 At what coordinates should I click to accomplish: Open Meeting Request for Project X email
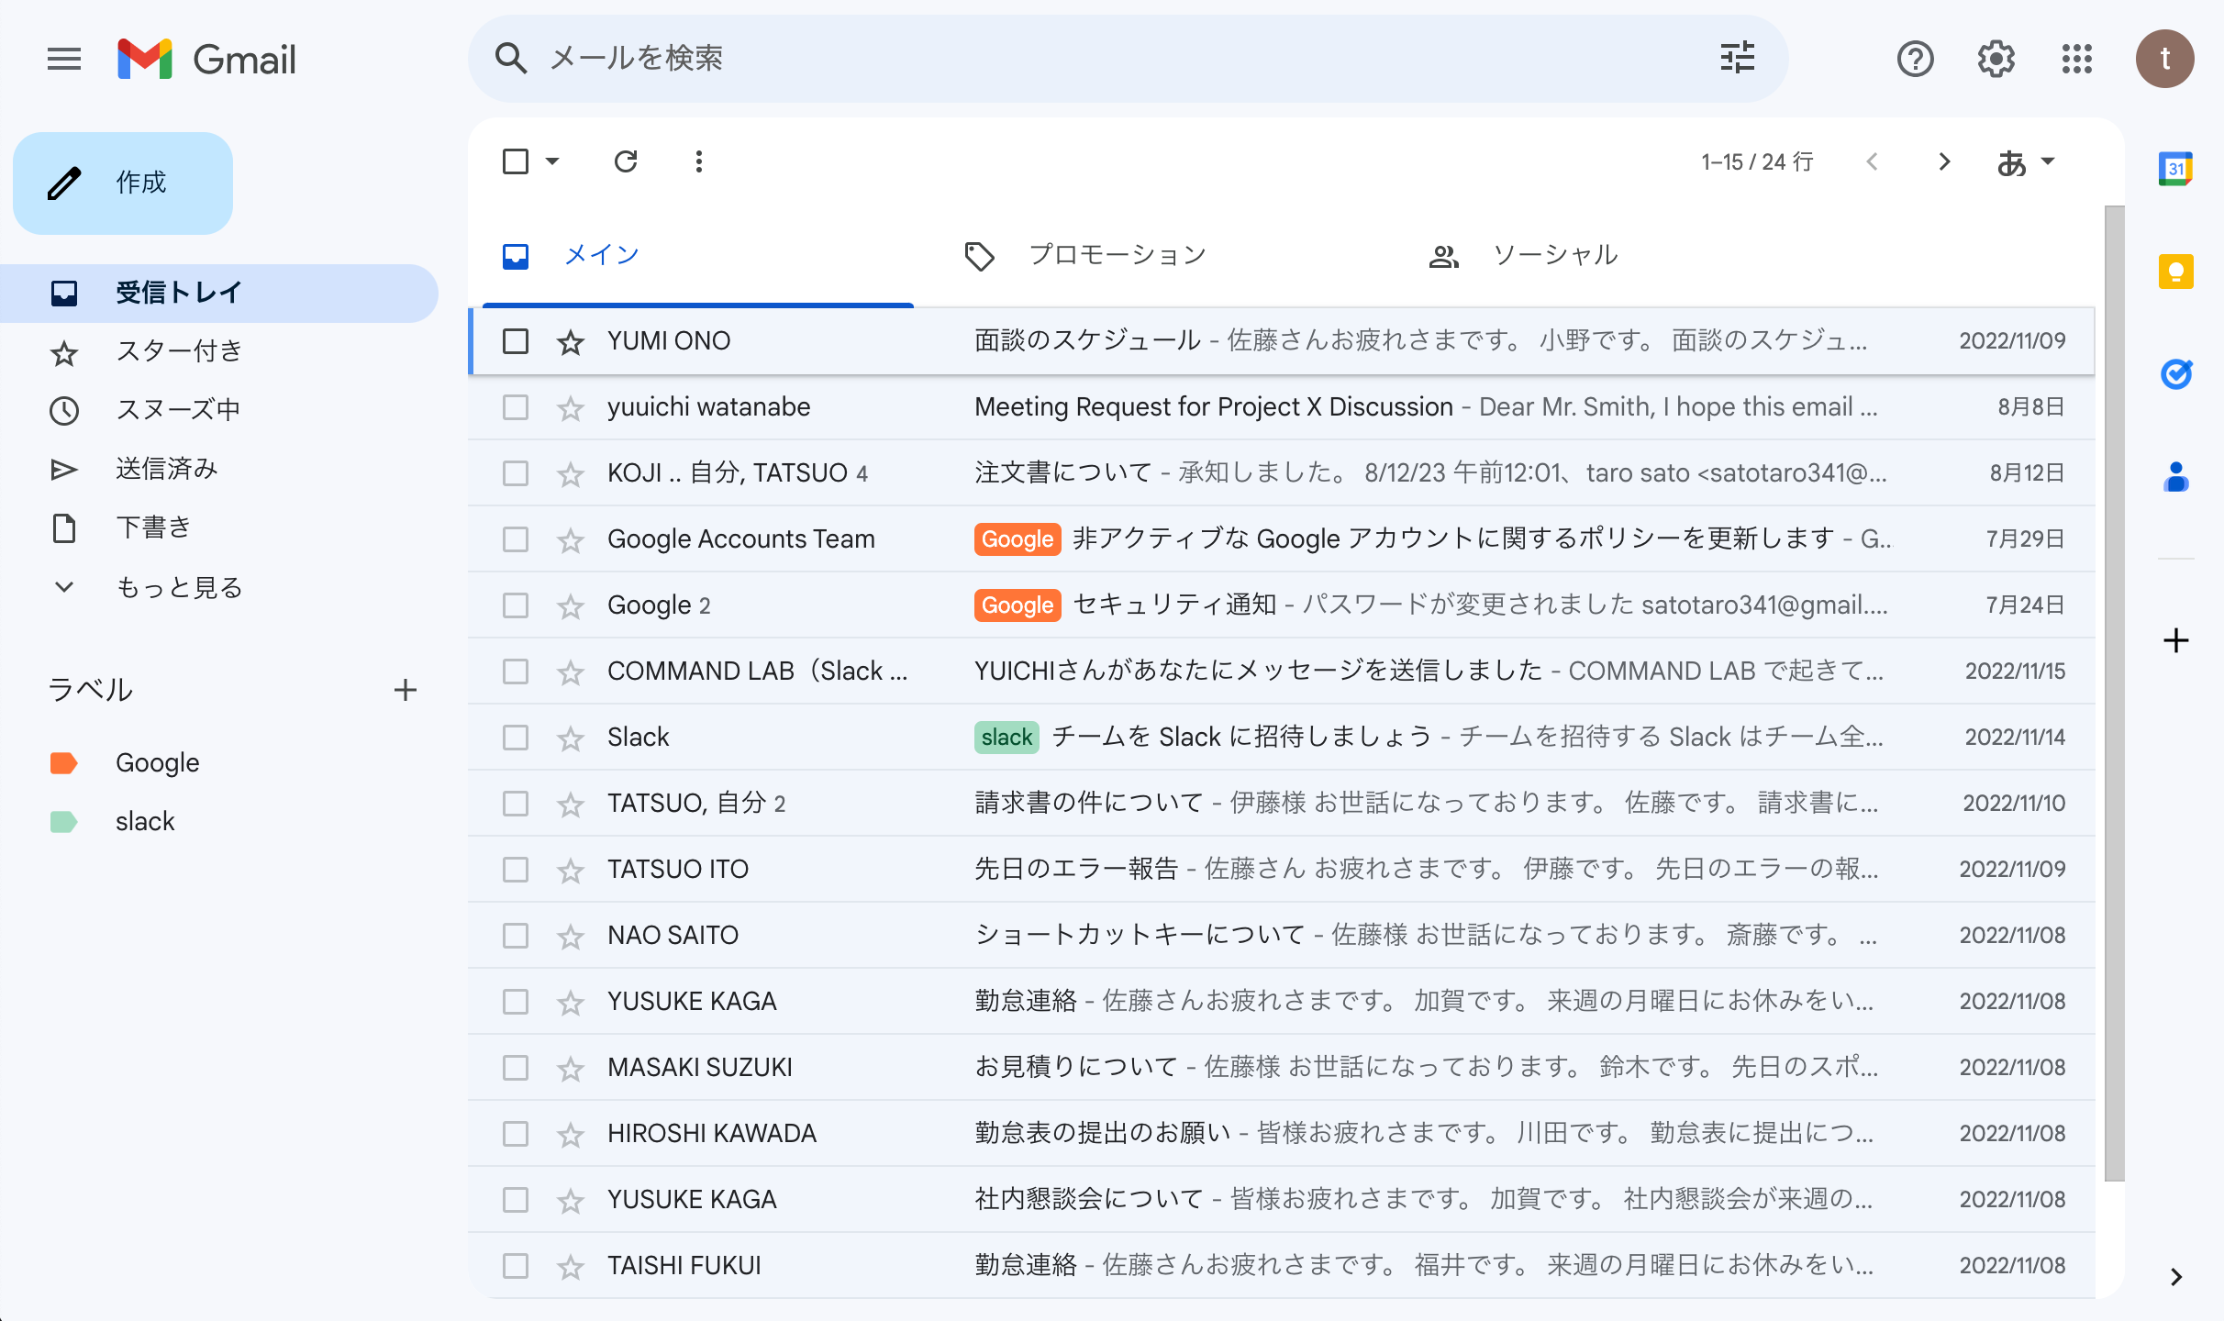tap(1282, 407)
